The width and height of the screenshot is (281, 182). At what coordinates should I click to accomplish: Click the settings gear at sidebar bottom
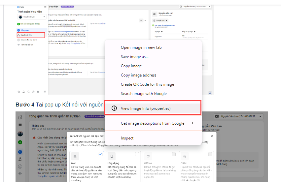point(19,92)
